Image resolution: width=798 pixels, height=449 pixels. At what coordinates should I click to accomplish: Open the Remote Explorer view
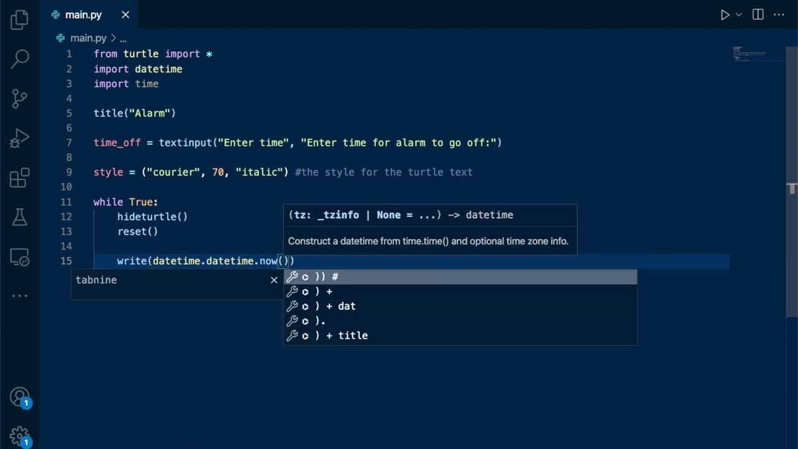pyautogui.click(x=19, y=256)
